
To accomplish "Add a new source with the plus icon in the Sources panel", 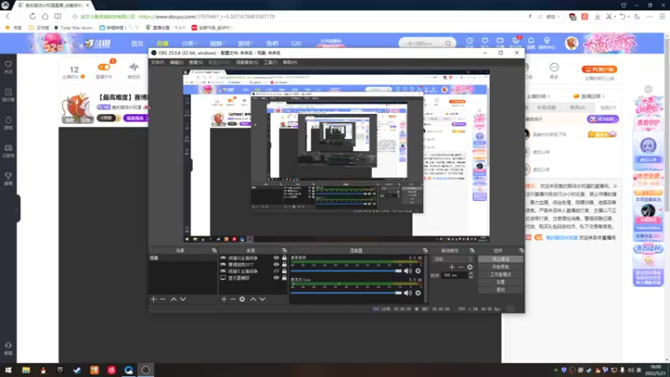I will click(x=224, y=299).
